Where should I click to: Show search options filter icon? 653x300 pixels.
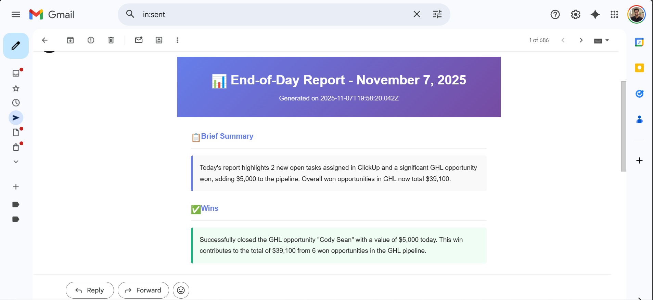[437, 14]
